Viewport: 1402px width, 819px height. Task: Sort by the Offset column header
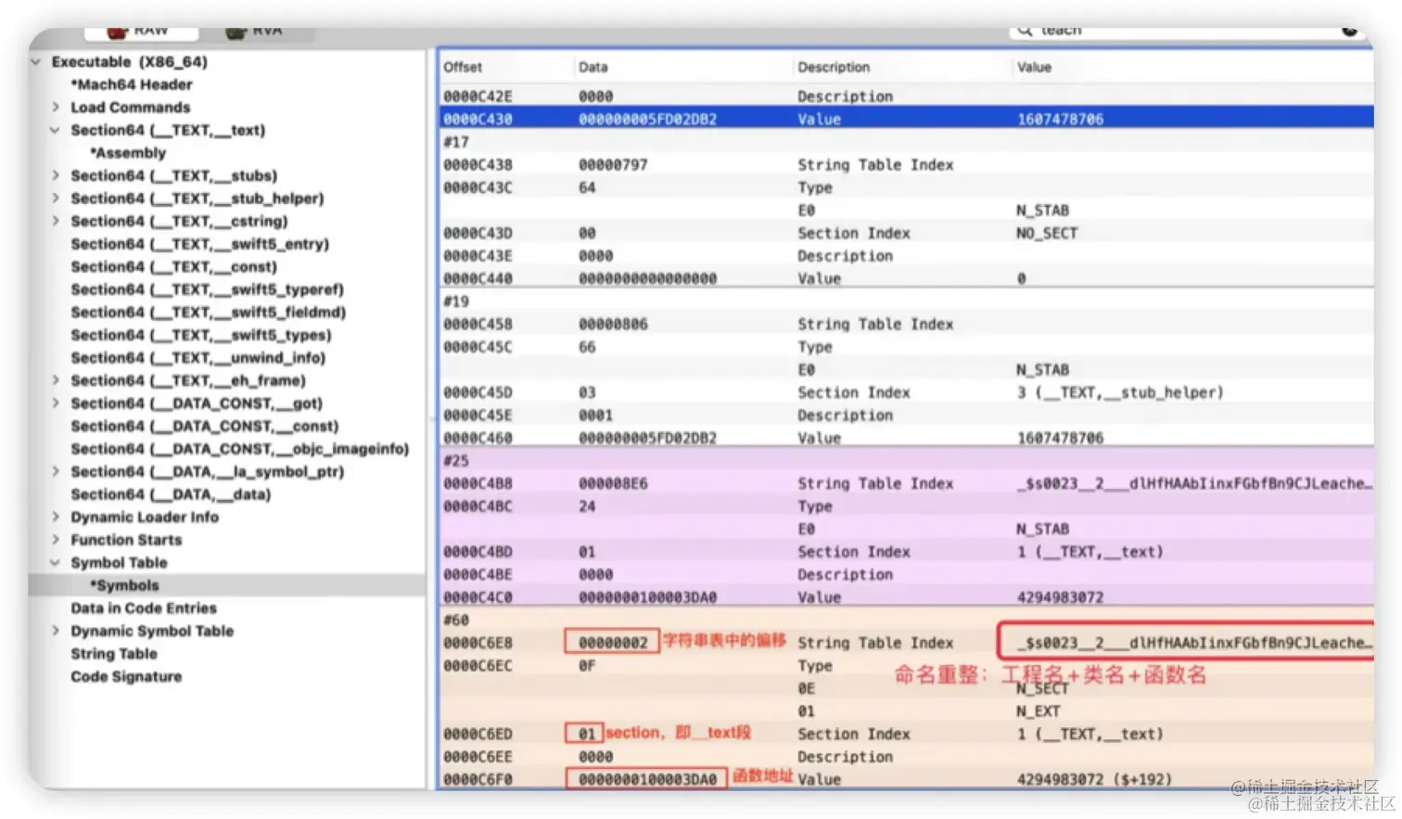(x=463, y=67)
